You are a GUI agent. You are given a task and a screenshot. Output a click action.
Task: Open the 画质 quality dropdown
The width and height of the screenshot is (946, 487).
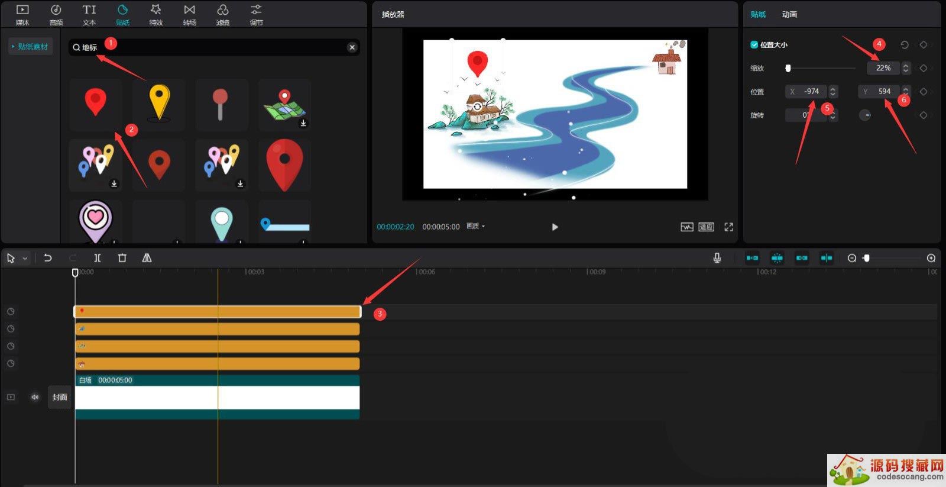click(x=475, y=227)
